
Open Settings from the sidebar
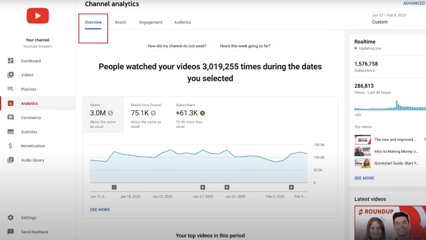(28, 217)
